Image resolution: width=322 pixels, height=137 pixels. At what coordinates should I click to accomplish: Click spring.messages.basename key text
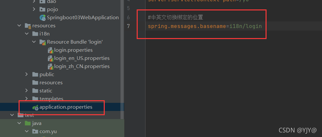pyautogui.click(x=187, y=26)
